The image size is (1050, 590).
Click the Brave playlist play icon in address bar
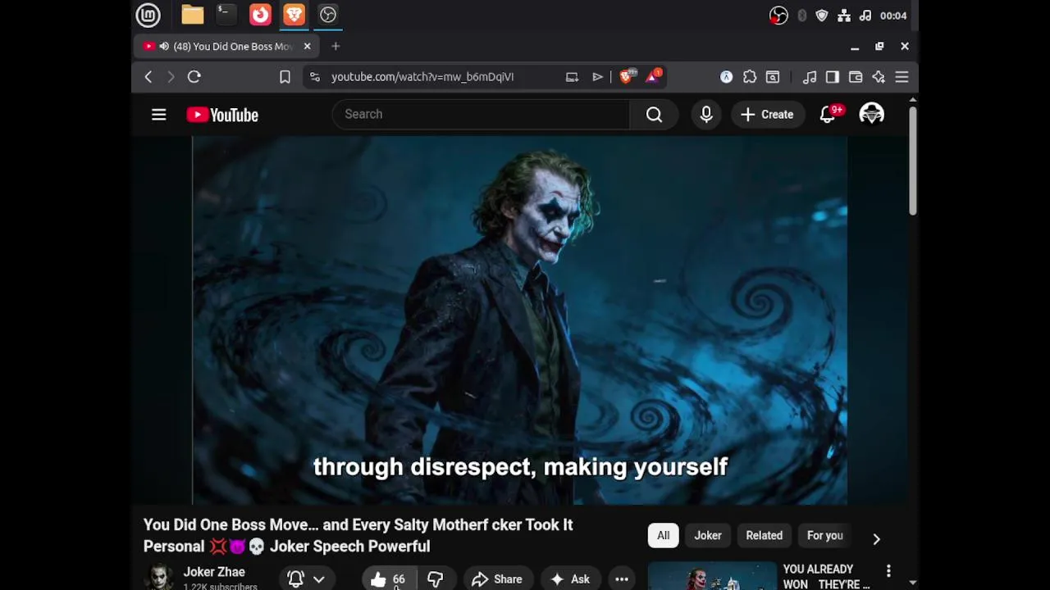coord(597,77)
